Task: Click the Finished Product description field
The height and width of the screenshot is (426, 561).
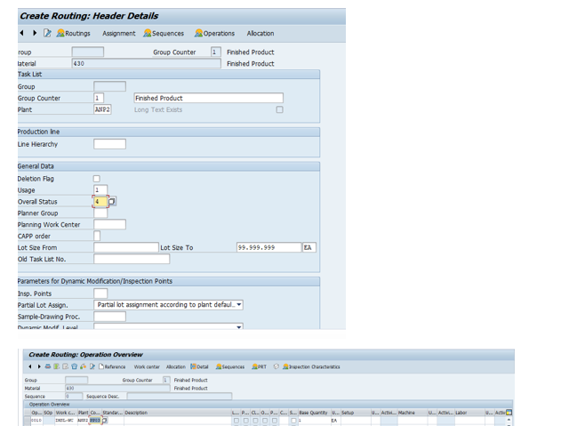Action: click(209, 98)
